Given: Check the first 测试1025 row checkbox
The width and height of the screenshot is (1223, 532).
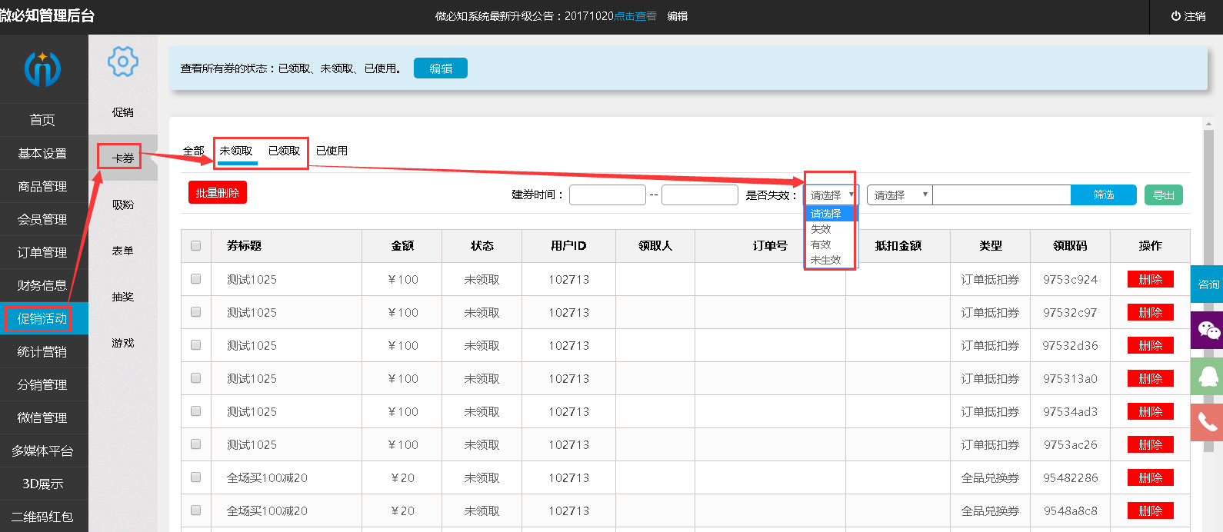Looking at the screenshot, I should point(196,279).
